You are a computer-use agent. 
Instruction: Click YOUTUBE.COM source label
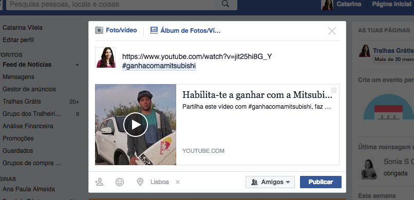click(203, 151)
